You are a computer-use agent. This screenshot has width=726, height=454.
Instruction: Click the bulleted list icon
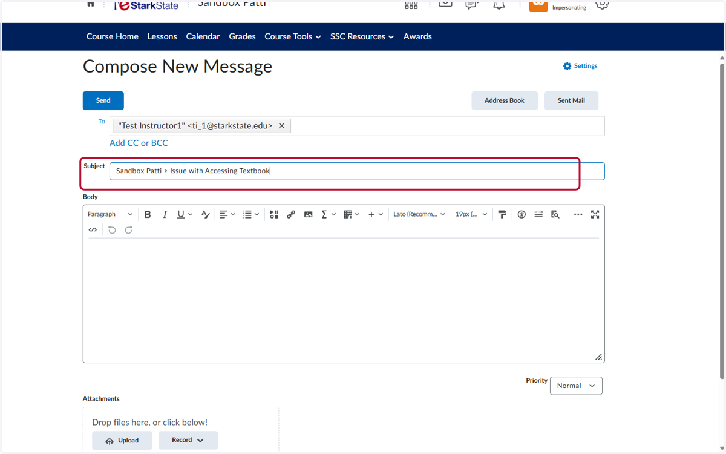(x=247, y=214)
